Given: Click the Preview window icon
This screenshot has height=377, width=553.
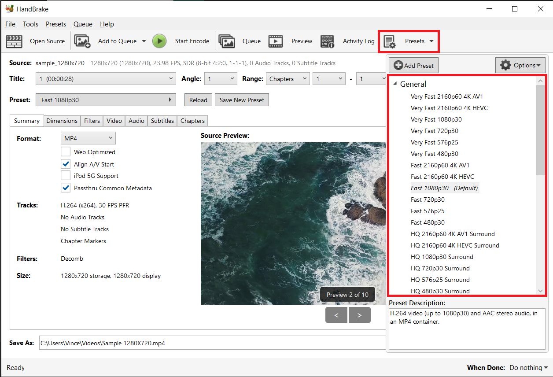Looking at the screenshot, I should coord(276,41).
